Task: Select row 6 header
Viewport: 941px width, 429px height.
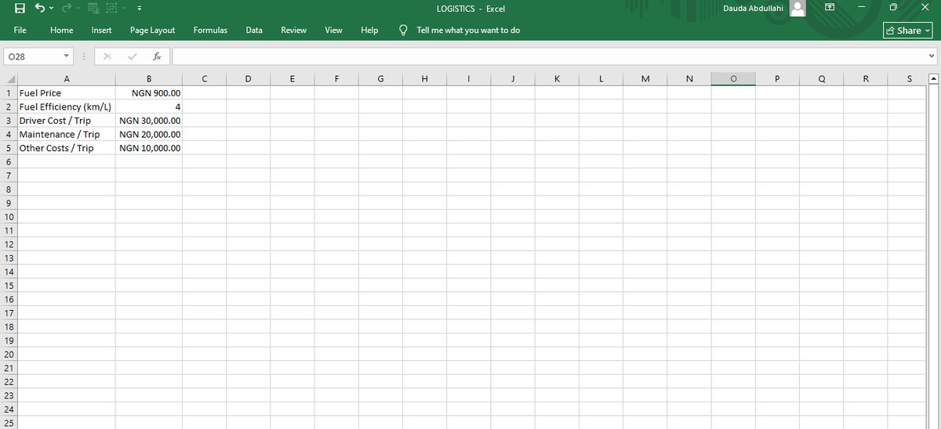Action: click(8, 162)
